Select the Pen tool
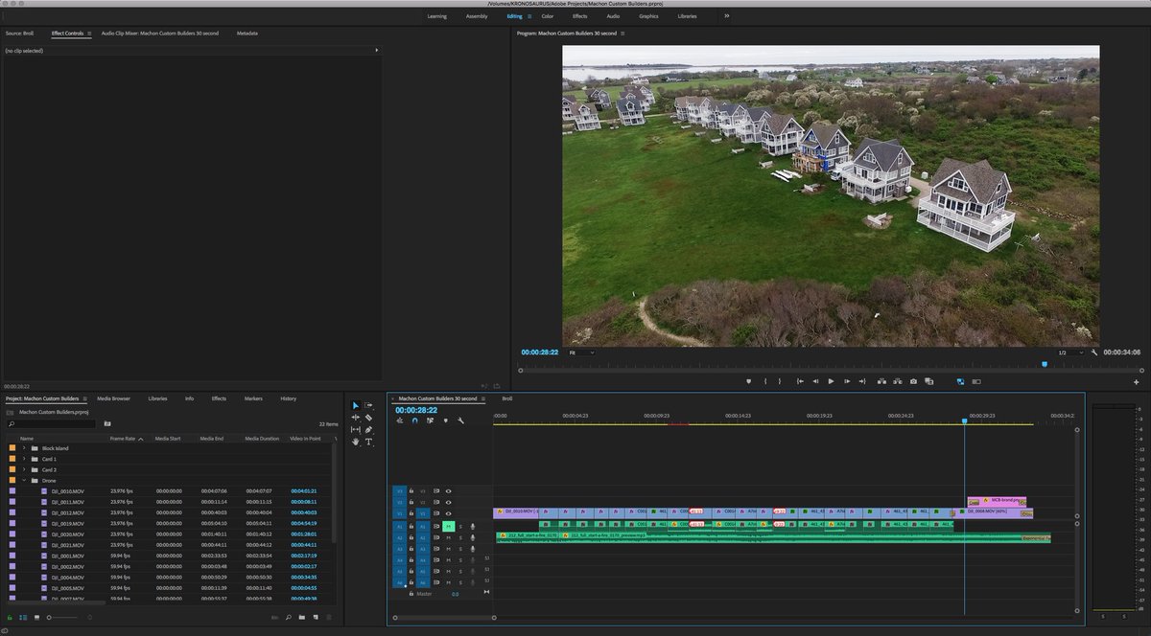1151x636 pixels. click(368, 430)
